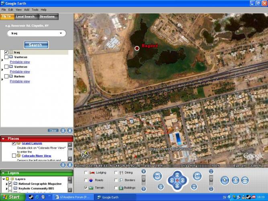Click the zoom slider handle
This screenshot has height=201, width=268.
click(144, 180)
